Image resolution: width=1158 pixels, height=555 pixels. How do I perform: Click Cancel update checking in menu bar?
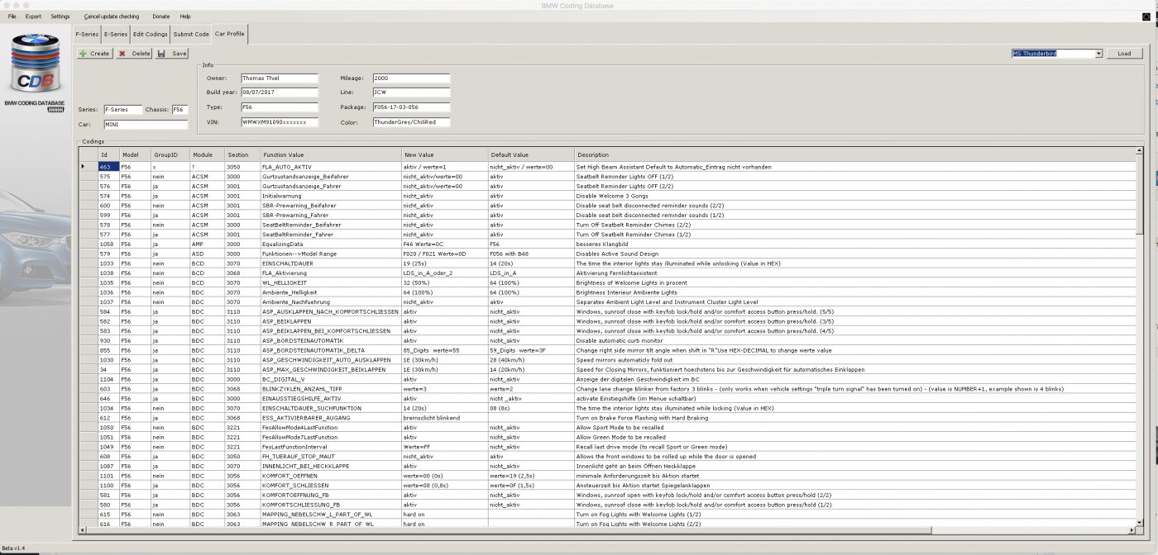112,17
